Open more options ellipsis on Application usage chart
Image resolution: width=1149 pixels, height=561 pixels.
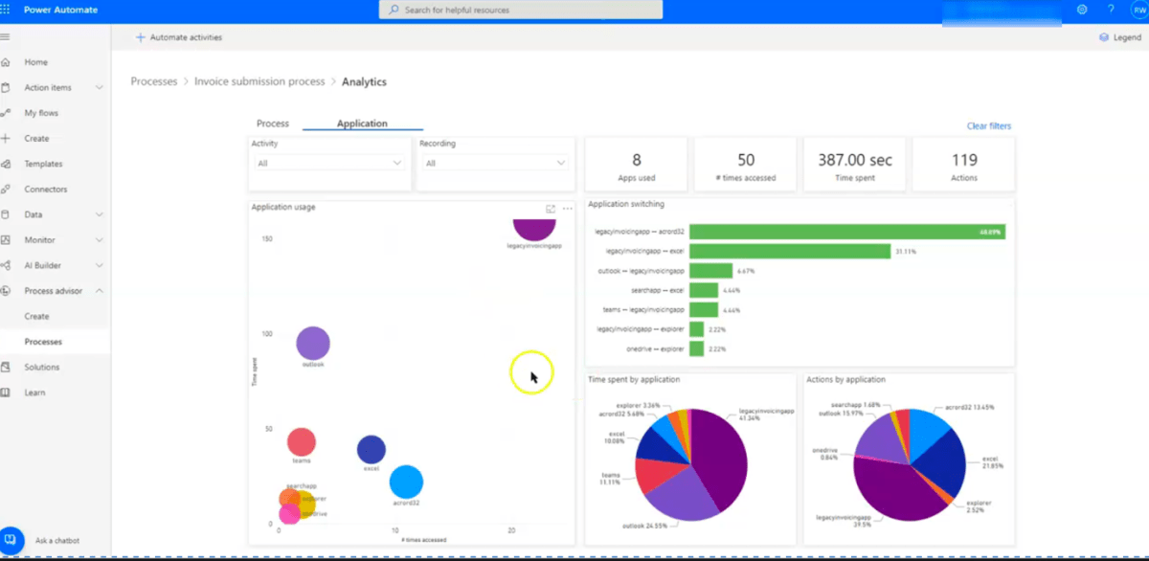tap(567, 208)
